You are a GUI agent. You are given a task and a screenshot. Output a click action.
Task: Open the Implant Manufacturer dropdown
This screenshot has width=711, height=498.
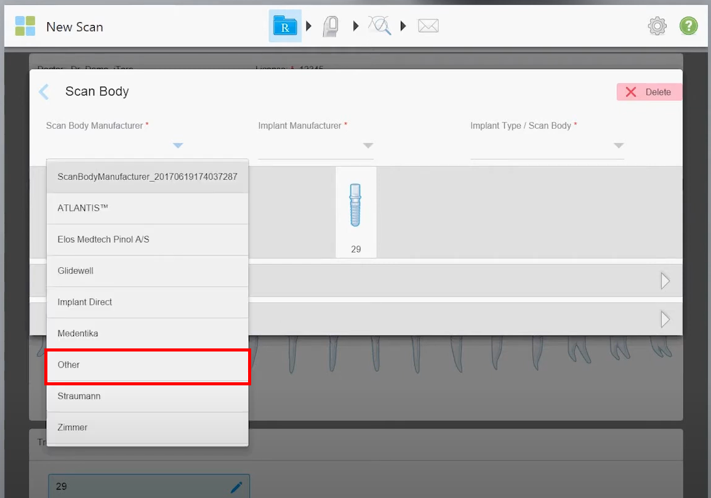[x=368, y=146]
